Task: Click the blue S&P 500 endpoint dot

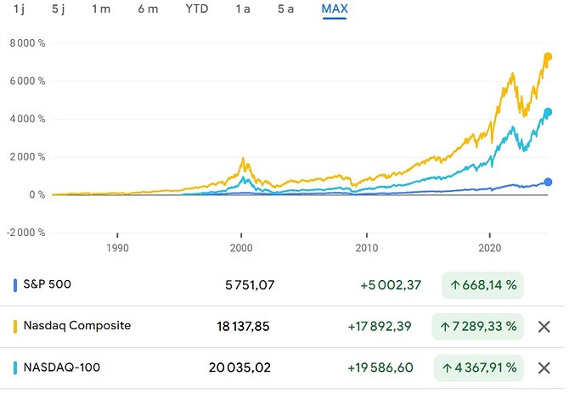Action: coord(548,182)
